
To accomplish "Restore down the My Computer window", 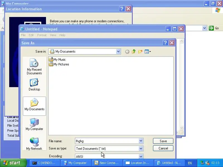I will coord(213,4).
